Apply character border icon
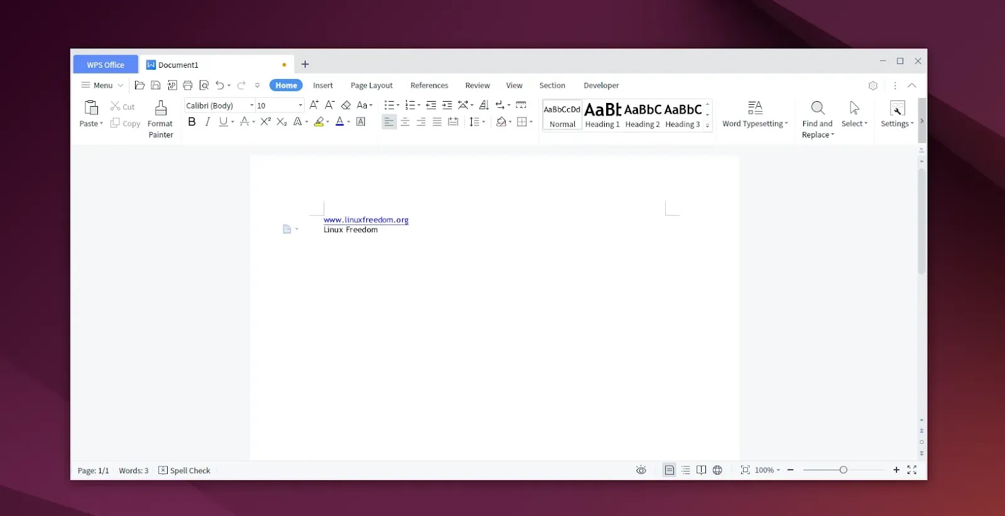The width and height of the screenshot is (1005, 516). tap(361, 122)
